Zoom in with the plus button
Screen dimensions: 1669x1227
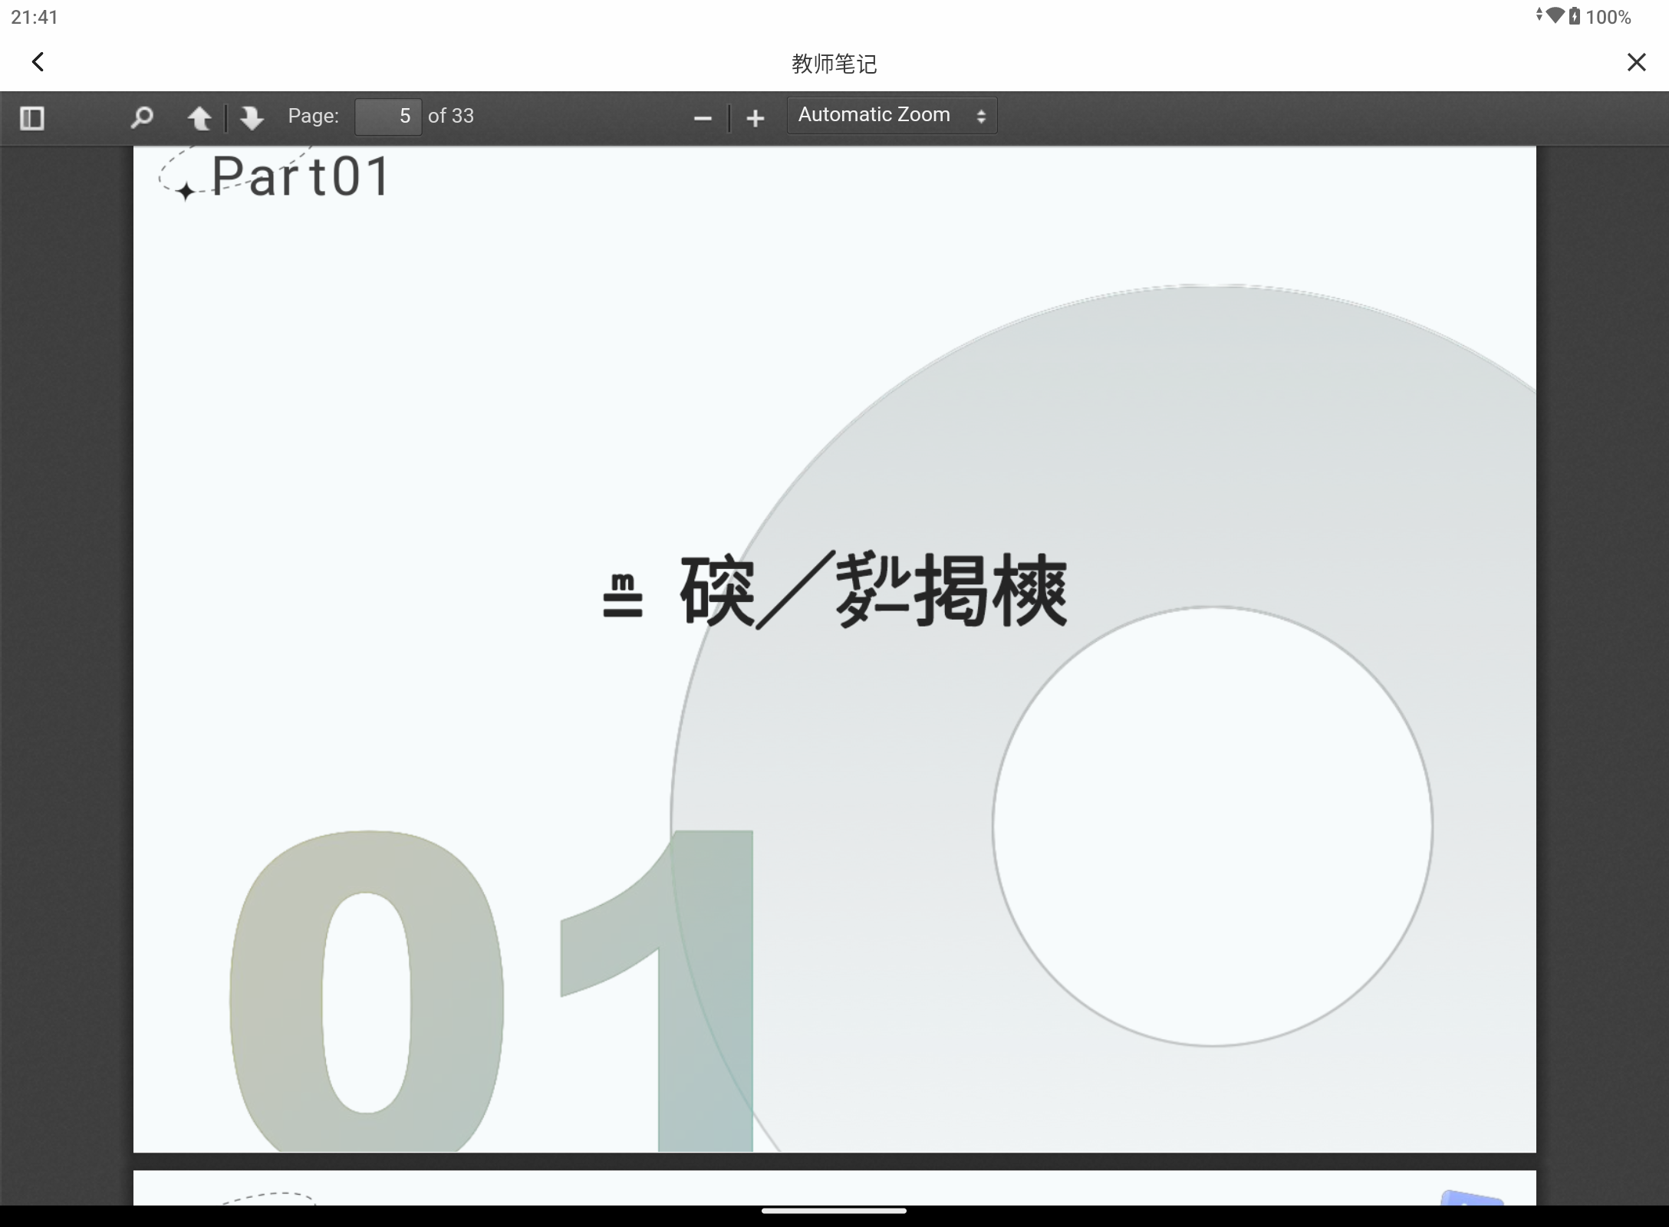coord(755,118)
